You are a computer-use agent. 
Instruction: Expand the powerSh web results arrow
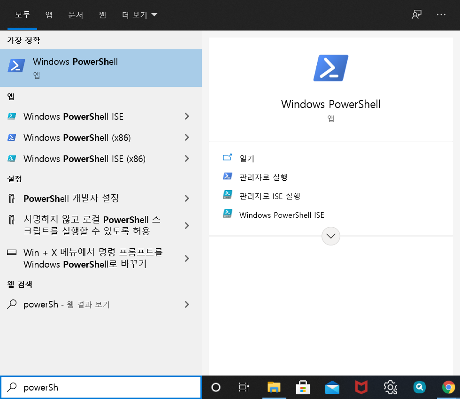point(187,305)
